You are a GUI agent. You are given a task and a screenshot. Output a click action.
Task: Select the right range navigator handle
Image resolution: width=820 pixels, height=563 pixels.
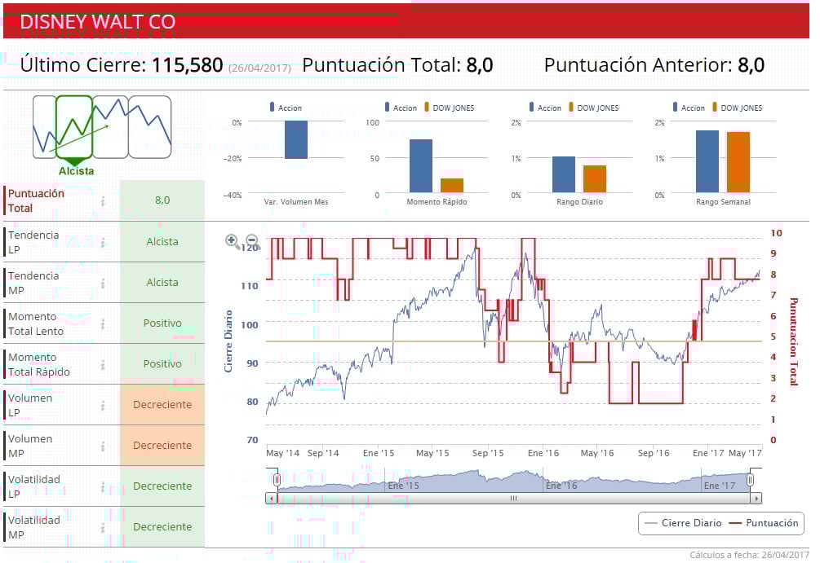pyautogui.click(x=750, y=479)
